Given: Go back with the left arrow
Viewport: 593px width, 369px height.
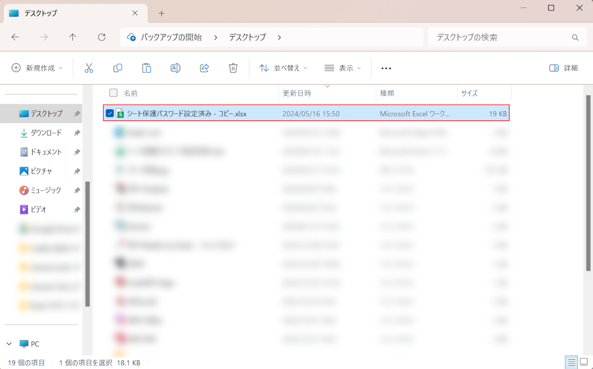Looking at the screenshot, I should click(15, 37).
